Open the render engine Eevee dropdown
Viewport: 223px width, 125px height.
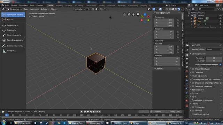click(214, 49)
